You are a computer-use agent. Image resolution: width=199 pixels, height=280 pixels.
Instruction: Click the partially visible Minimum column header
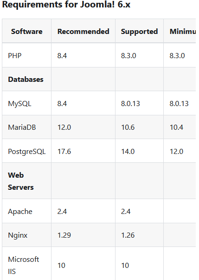coord(183,32)
